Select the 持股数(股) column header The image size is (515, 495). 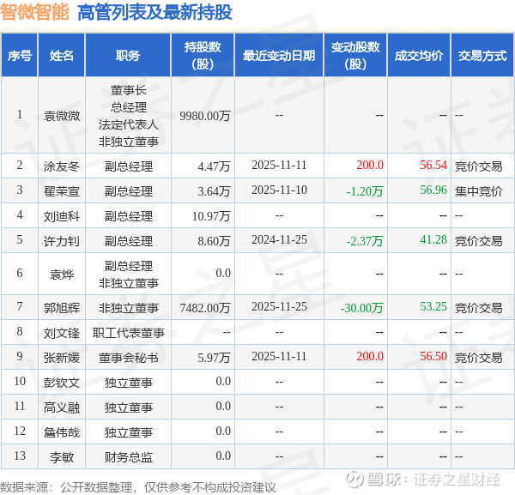click(x=203, y=56)
